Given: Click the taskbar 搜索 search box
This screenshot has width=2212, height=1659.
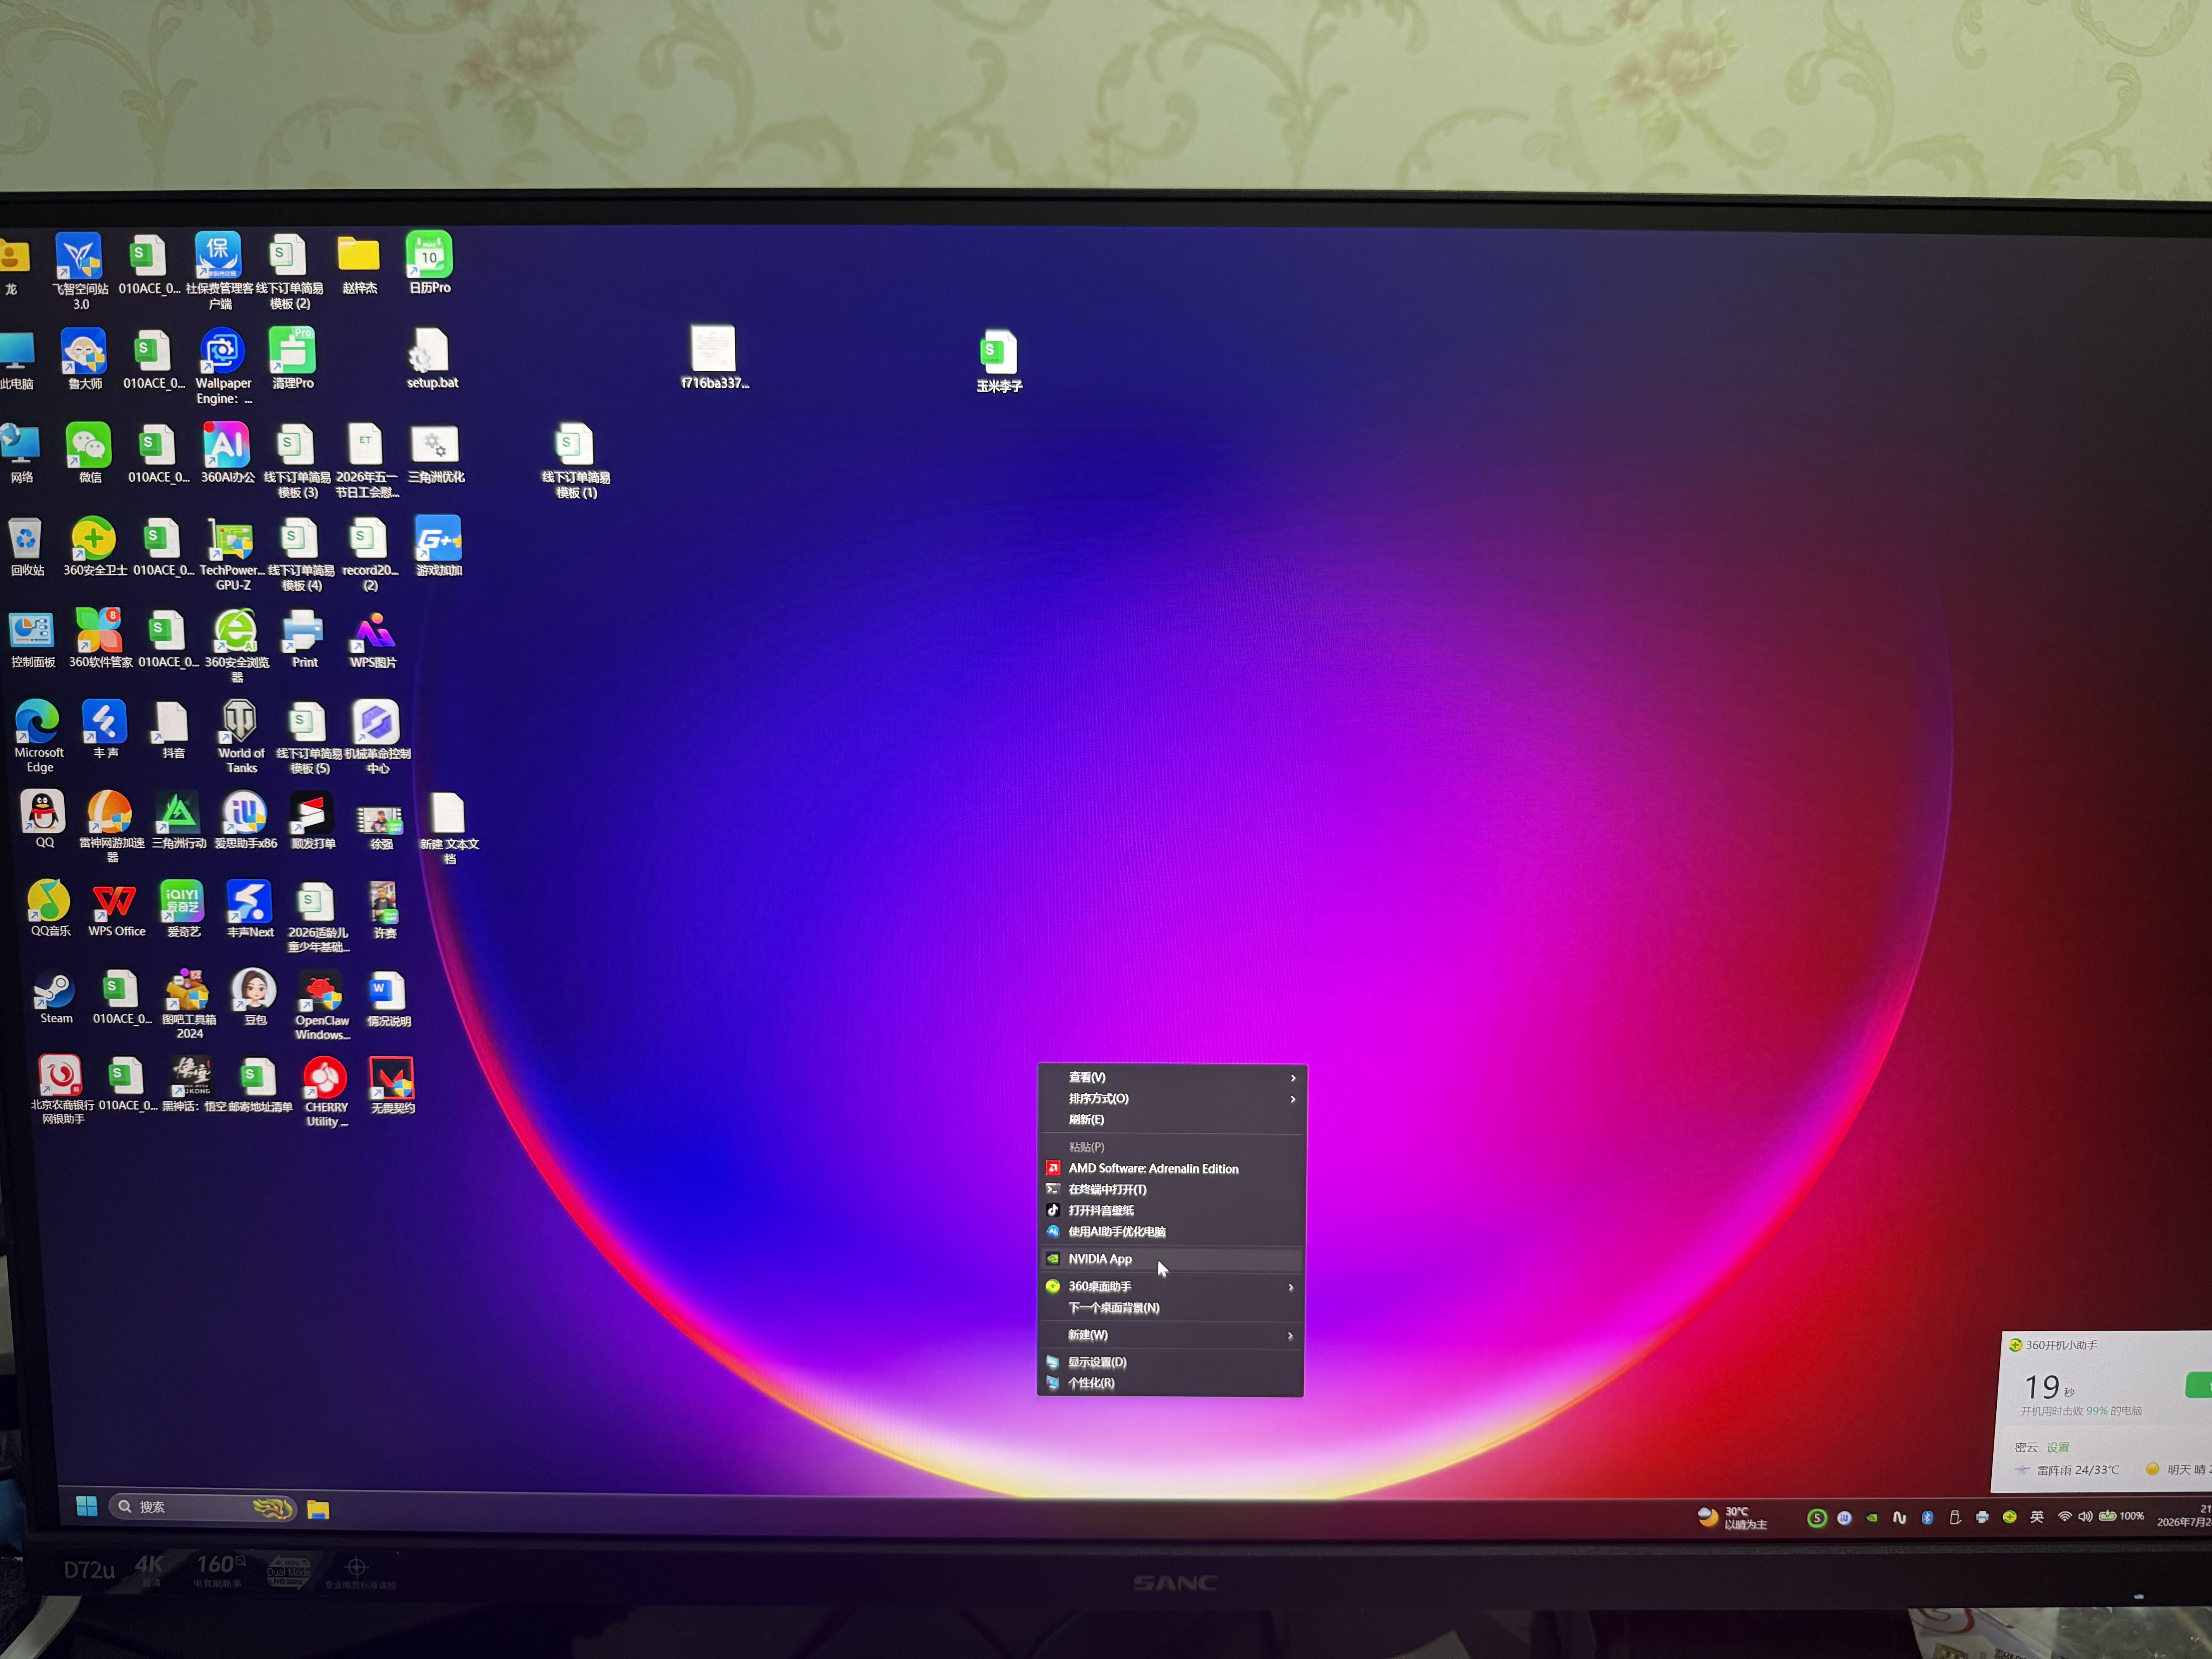Looking at the screenshot, I should [203, 1507].
